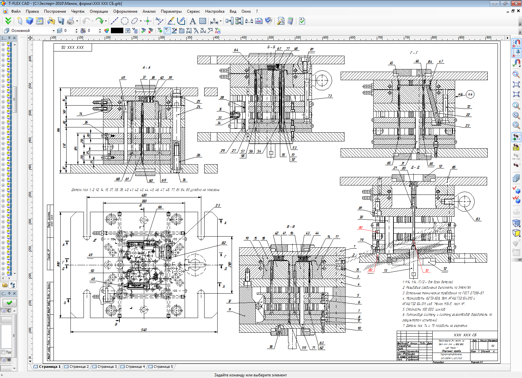Image resolution: width=522 pixels, height=378 pixels.
Task: Select the construction line tool
Action: coord(114,21)
